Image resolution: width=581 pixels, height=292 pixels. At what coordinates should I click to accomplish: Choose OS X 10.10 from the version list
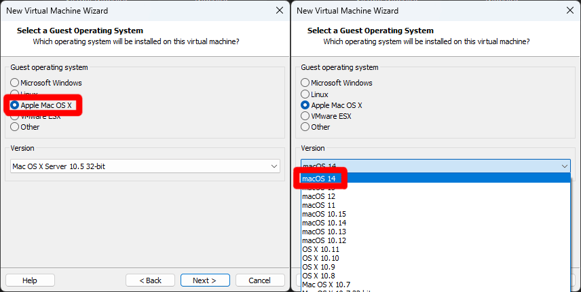(436, 258)
